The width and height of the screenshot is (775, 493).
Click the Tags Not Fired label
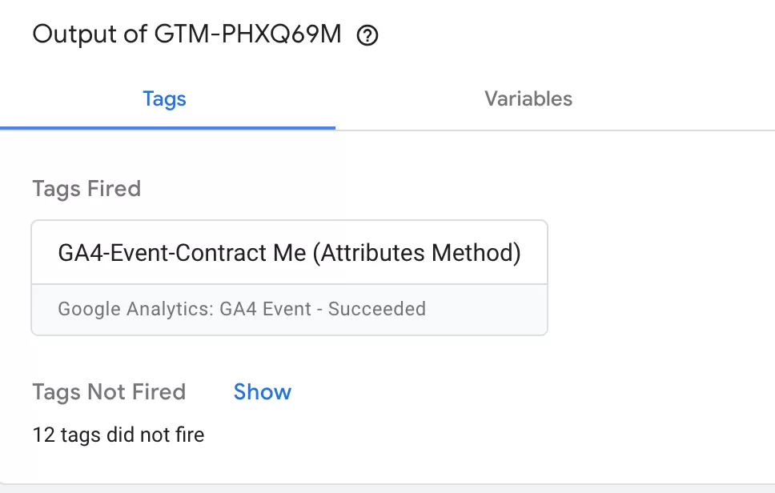click(x=109, y=391)
